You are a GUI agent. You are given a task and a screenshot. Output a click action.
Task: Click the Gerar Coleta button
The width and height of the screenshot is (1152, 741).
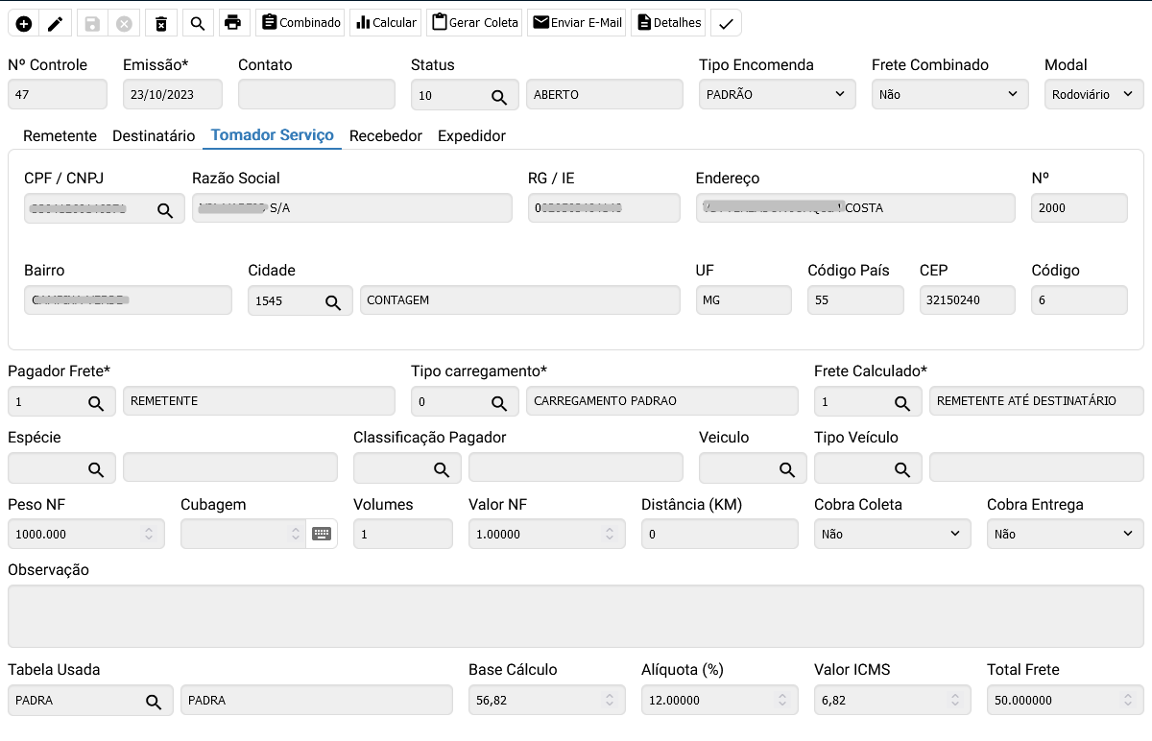point(474,23)
